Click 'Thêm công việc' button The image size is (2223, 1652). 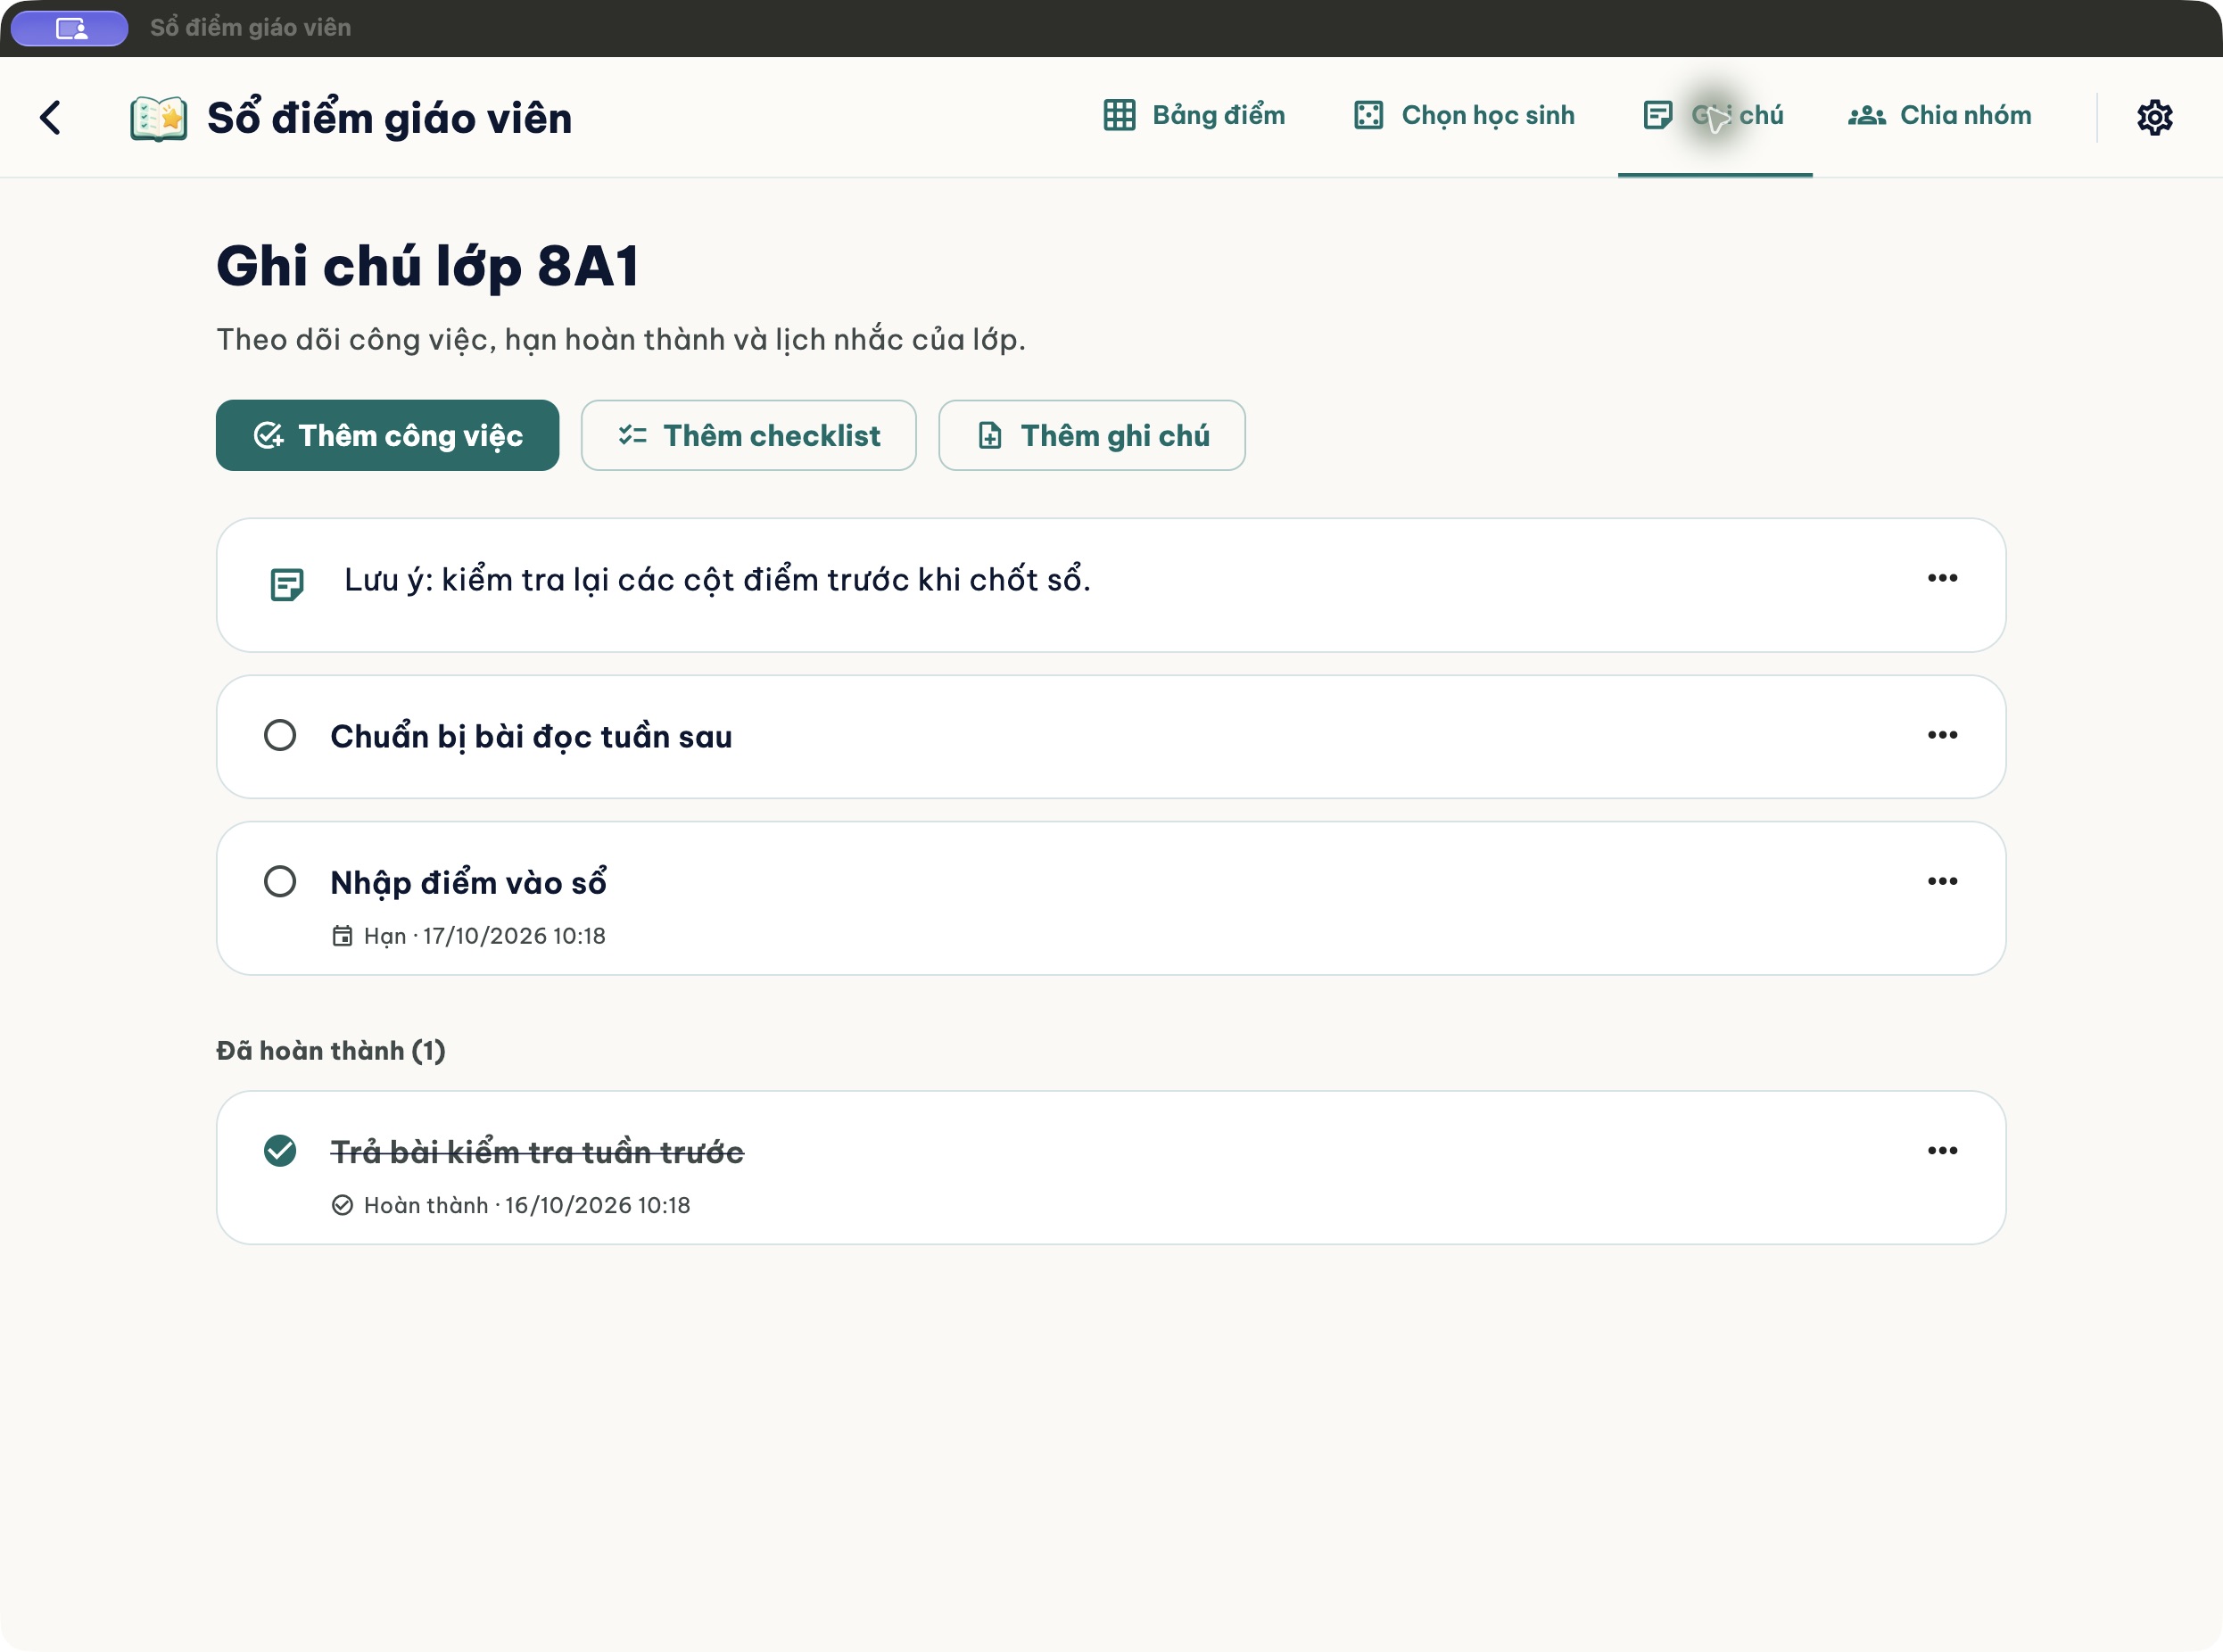(x=387, y=435)
